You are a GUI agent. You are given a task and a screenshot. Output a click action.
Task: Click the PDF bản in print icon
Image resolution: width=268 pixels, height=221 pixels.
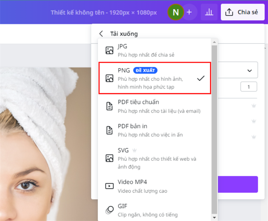pyautogui.click(x=109, y=130)
